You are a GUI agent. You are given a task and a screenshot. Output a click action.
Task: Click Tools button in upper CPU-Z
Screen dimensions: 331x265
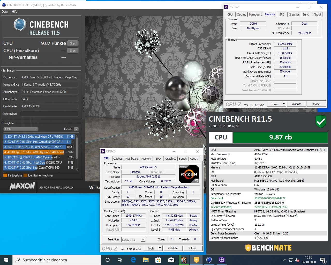click(x=274, y=104)
